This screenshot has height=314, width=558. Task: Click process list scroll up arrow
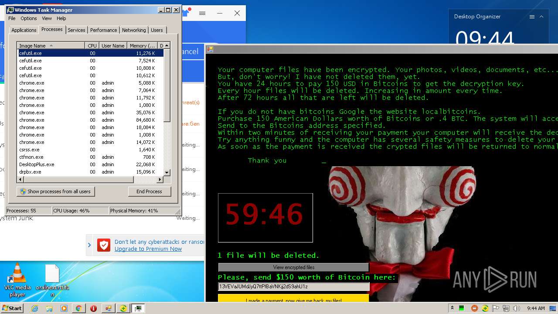(x=167, y=46)
